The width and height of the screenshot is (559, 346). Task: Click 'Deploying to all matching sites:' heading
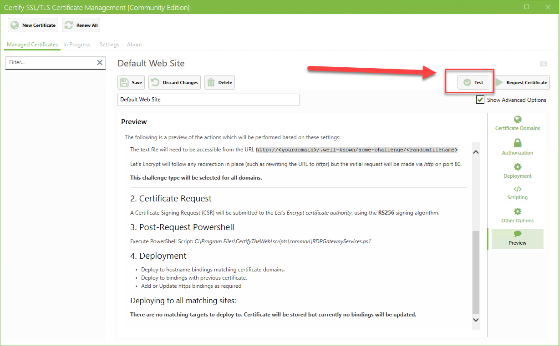(183, 301)
